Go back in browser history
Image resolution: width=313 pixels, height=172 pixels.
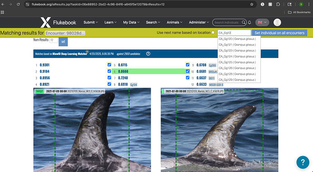pyautogui.click(x=3, y=4)
